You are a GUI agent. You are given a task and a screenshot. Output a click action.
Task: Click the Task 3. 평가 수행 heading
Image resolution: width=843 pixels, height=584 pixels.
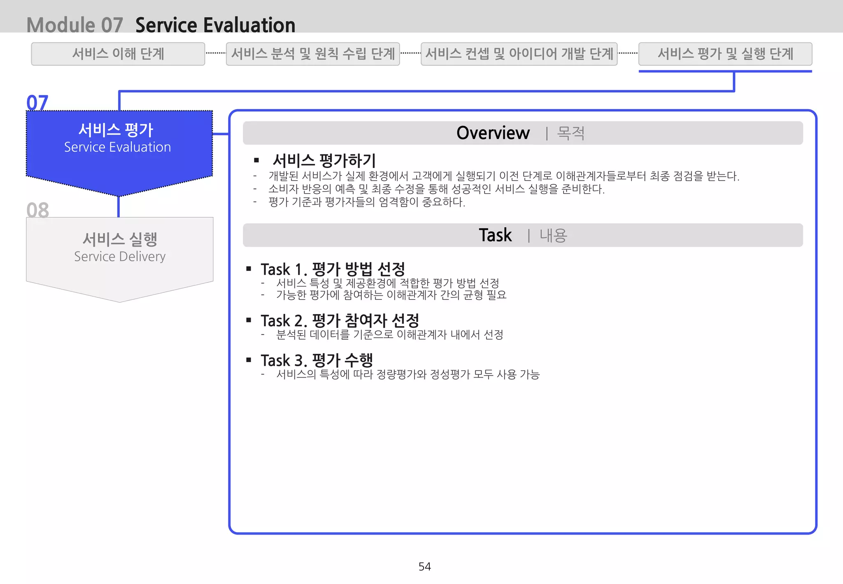(x=317, y=360)
